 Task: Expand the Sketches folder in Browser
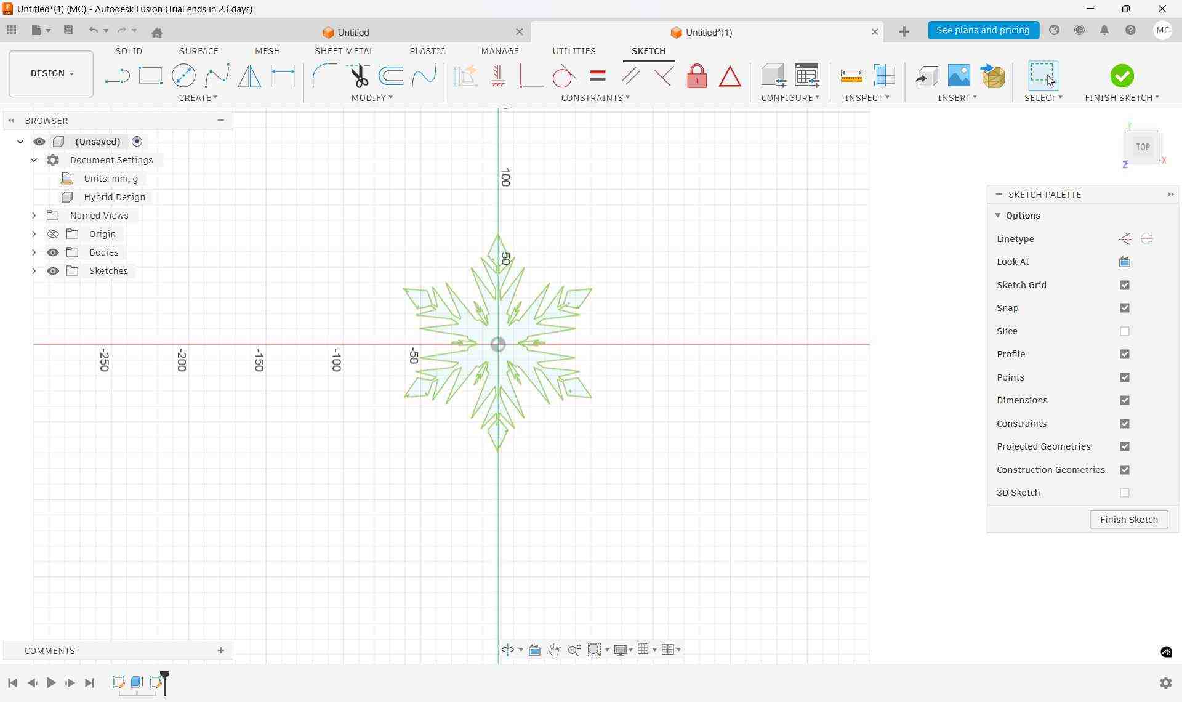click(34, 271)
